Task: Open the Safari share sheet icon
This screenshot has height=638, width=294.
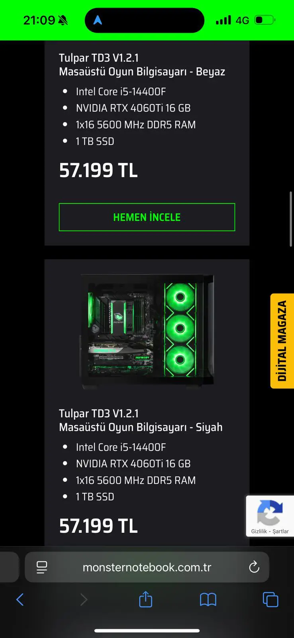Action: 146,599
